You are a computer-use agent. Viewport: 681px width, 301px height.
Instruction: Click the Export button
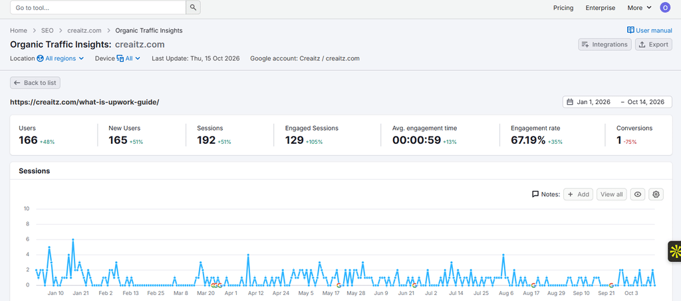click(654, 44)
